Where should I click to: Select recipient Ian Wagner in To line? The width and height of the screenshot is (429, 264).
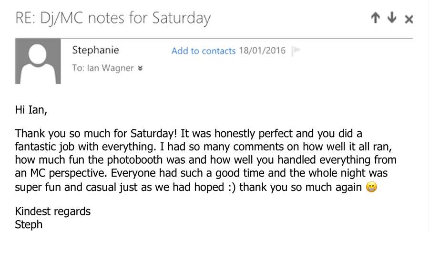pyautogui.click(x=110, y=68)
